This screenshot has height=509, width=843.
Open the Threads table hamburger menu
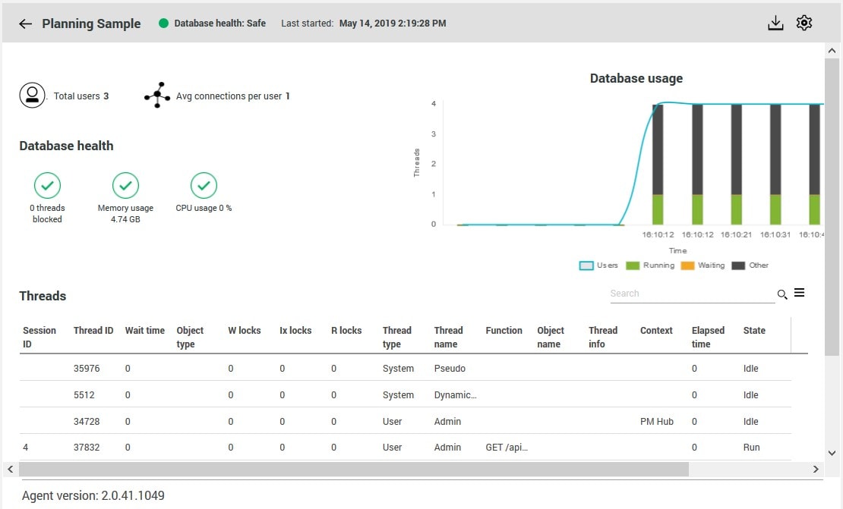point(800,293)
